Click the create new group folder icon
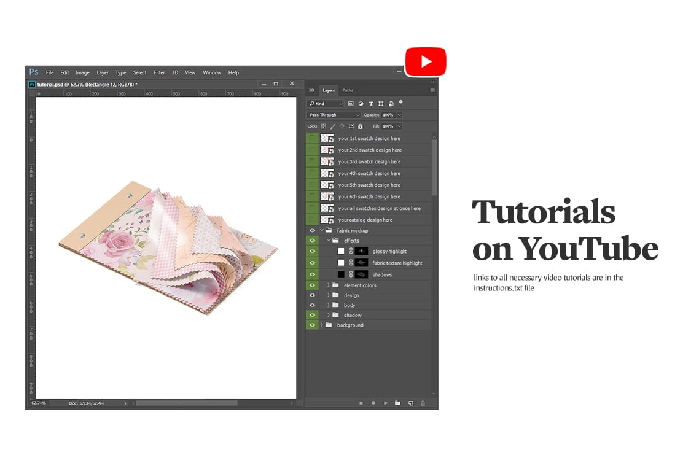 (397, 403)
